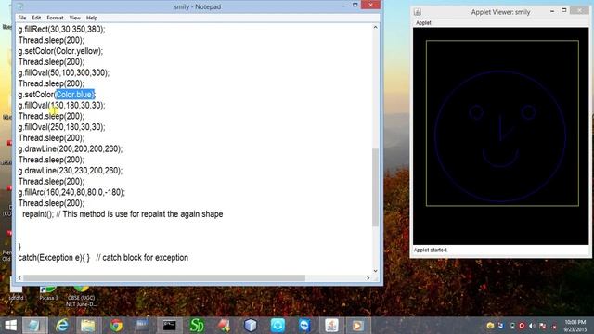Click the line g.fillOval(50,100,300,300);

point(64,72)
